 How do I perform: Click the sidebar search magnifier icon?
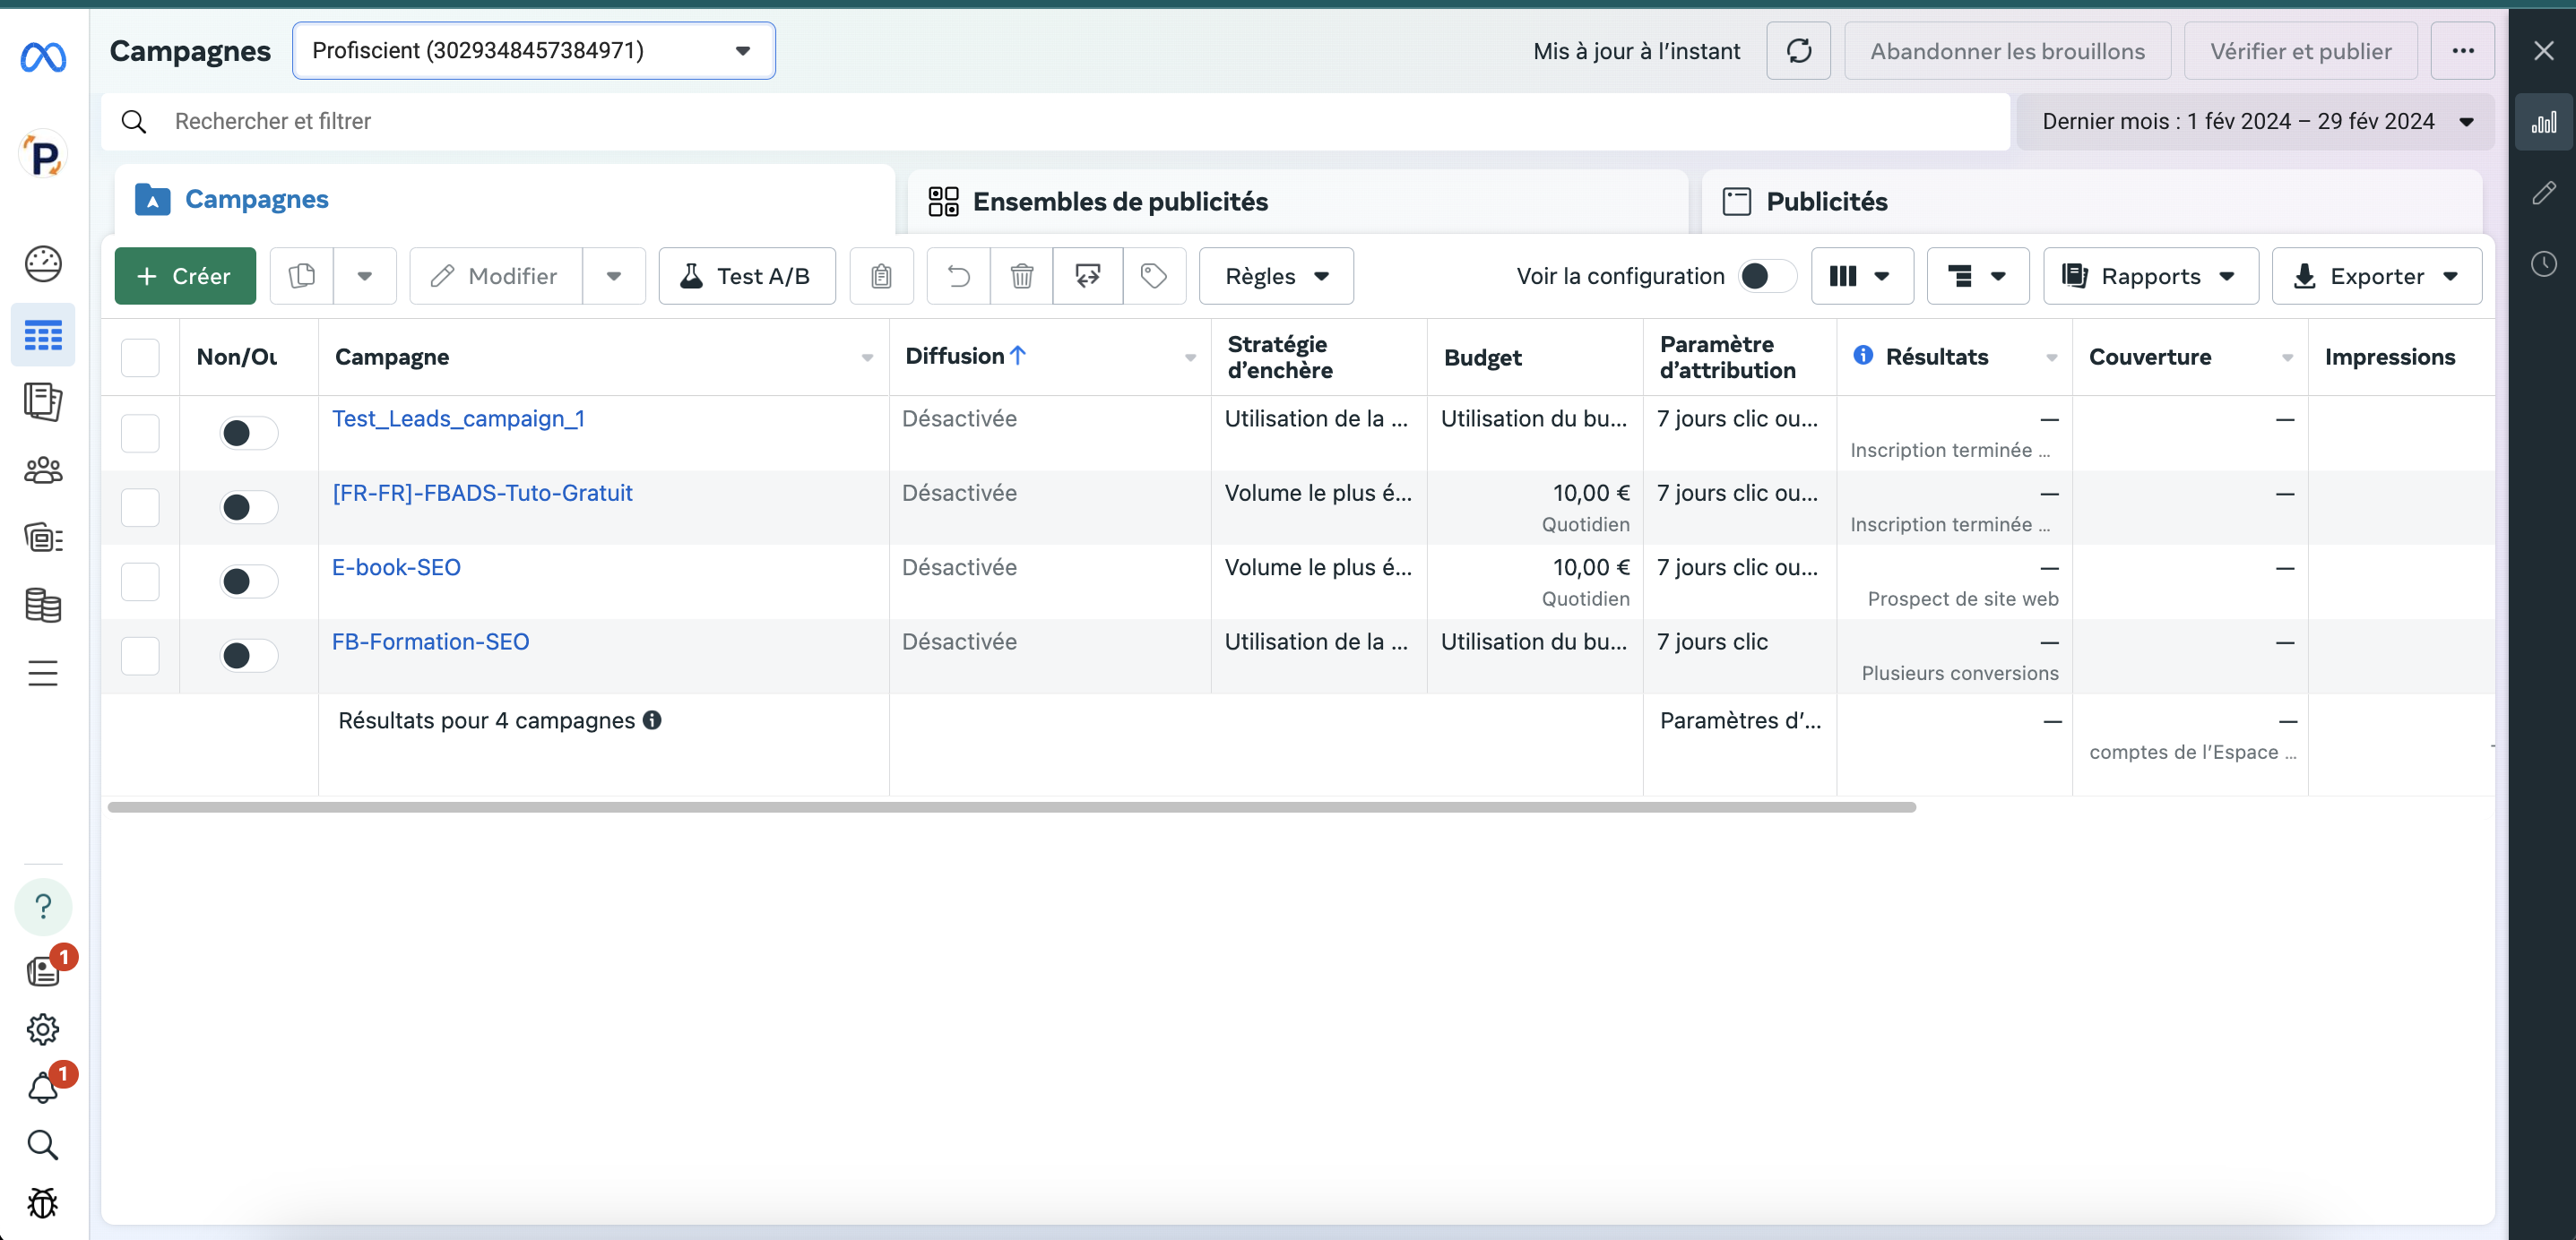(43, 1145)
